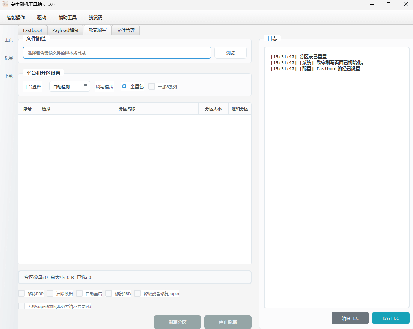Switch to the Payload解包 tab
Screen dimensions: 413x329
[x=65, y=30]
